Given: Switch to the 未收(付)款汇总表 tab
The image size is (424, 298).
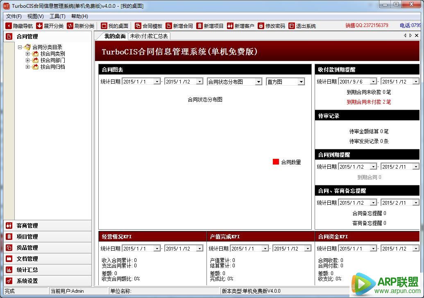Looking at the screenshot, I should tap(149, 36).
